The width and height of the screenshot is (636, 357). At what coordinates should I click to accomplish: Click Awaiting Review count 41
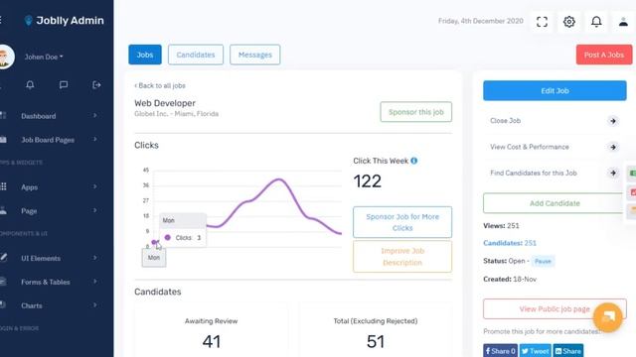[212, 341]
